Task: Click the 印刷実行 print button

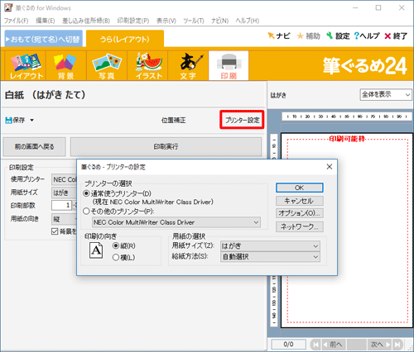Action: (x=166, y=147)
